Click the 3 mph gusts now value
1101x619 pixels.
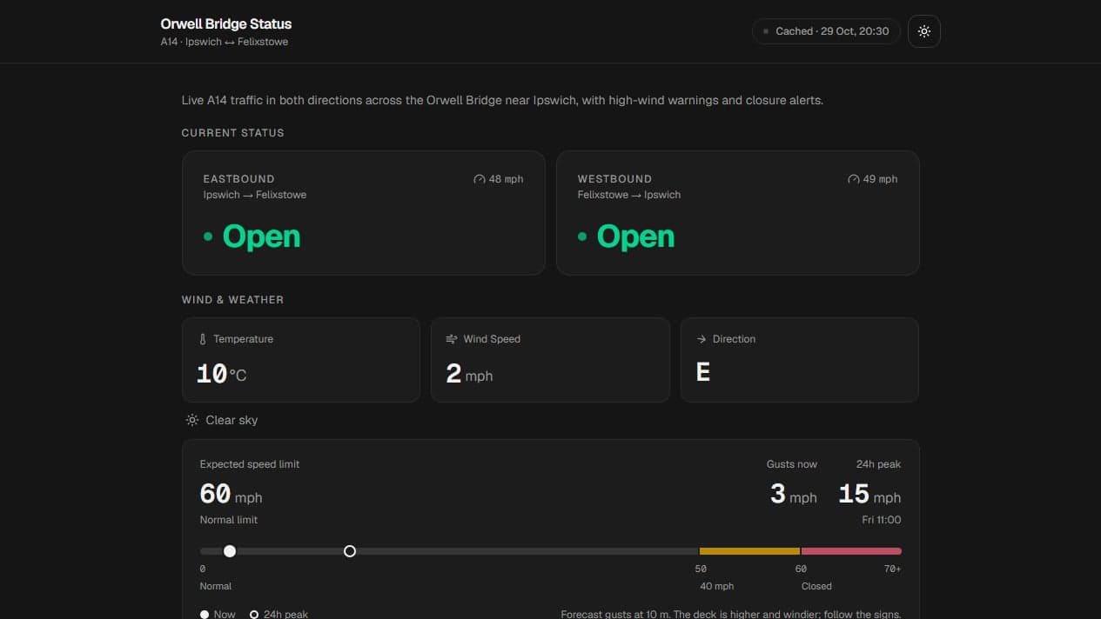tap(794, 495)
